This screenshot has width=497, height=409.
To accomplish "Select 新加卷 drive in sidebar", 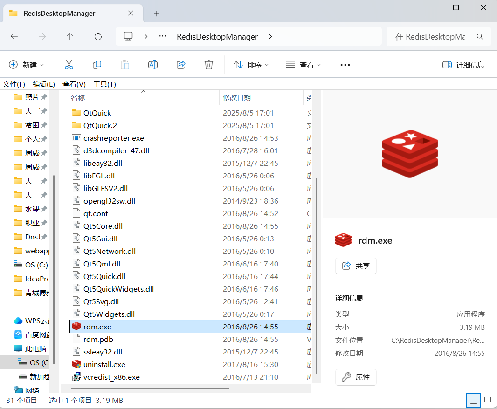I will (x=34, y=376).
